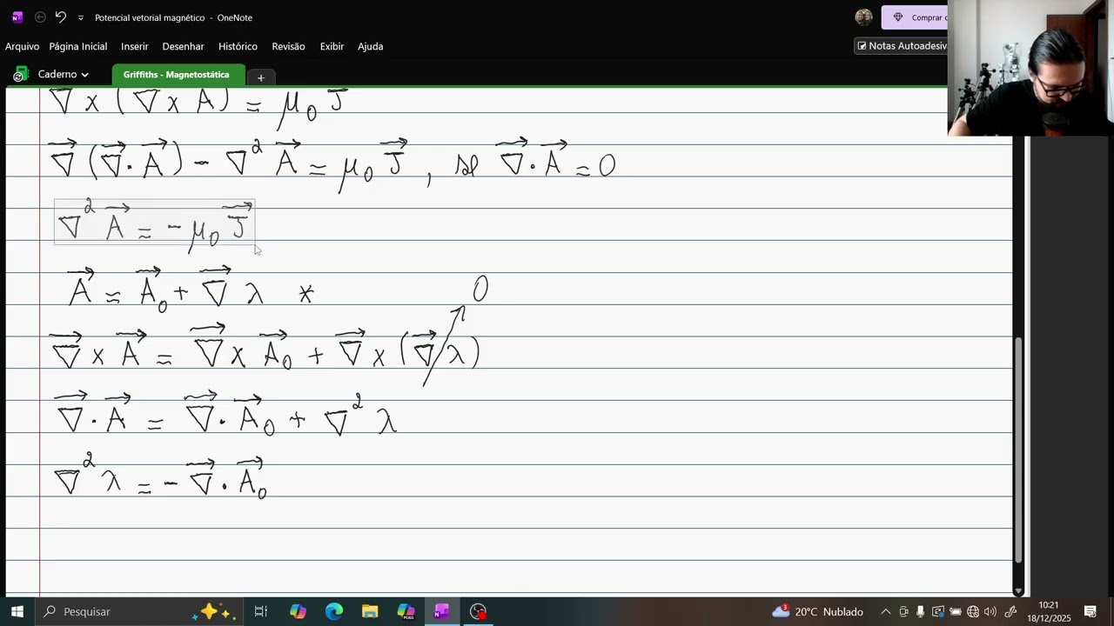Expand the Caderno notebook dropdown

pos(63,75)
